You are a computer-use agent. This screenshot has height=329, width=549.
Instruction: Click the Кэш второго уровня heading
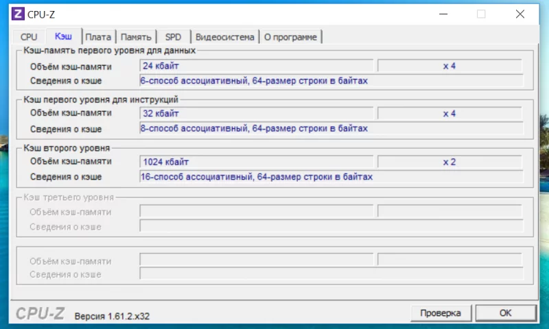67,148
